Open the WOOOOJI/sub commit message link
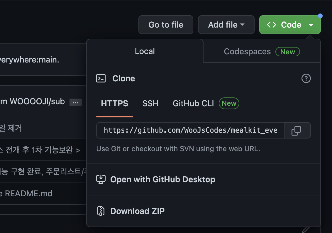Screen dimensions: 332x233 tap(32, 102)
